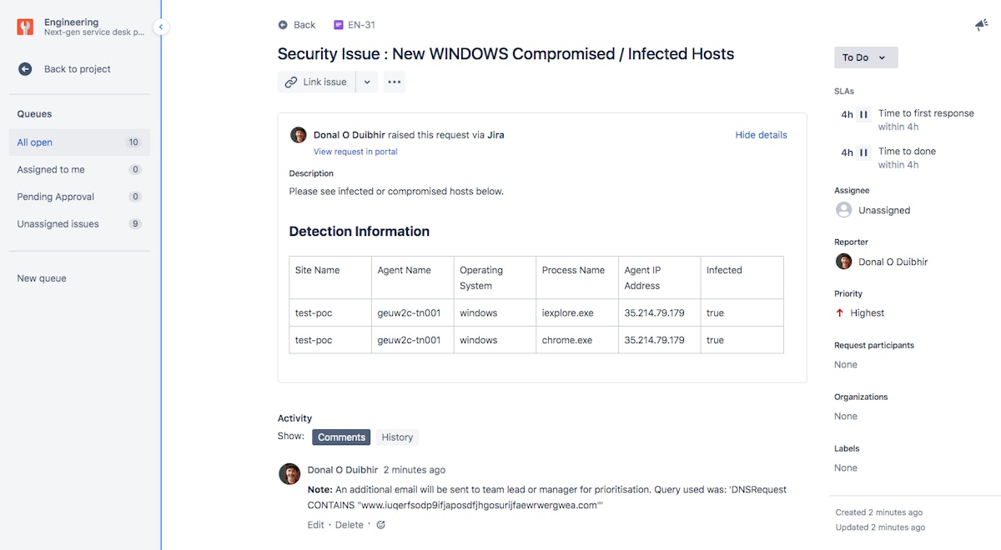Click the Highest priority field
Image resolution: width=1001 pixels, height=550 pixels.
coord(867,313)
